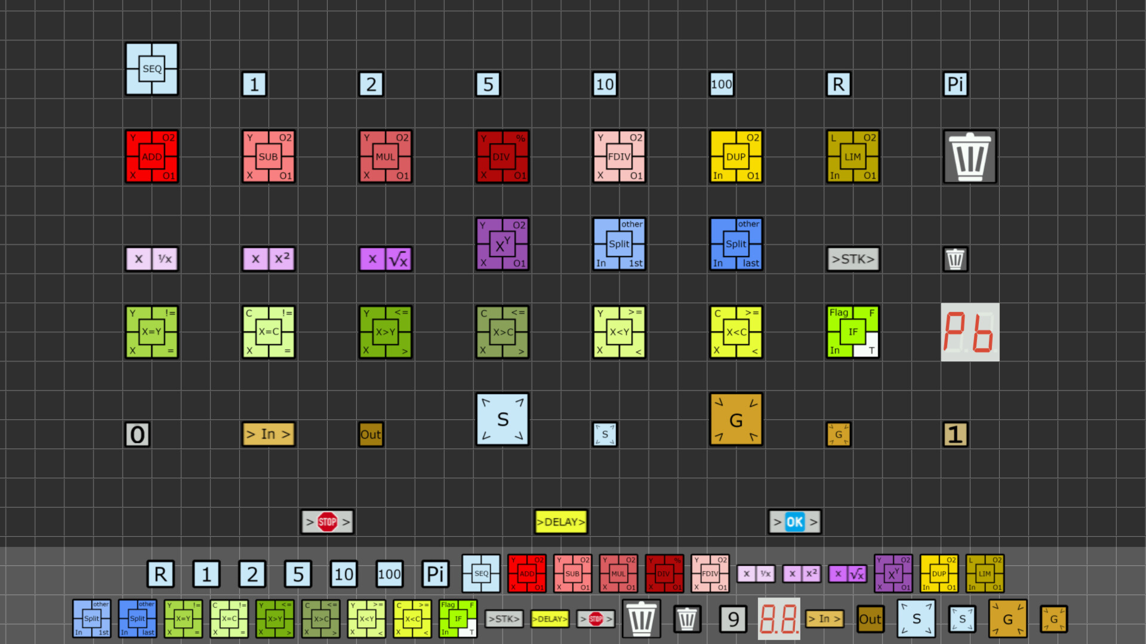The height and width of the screenshot is (644, 1146).
Task: Click the yellow DELAY block on canvas
Action: click(561, 522)
